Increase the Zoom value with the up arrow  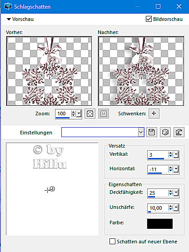[74, 112]
